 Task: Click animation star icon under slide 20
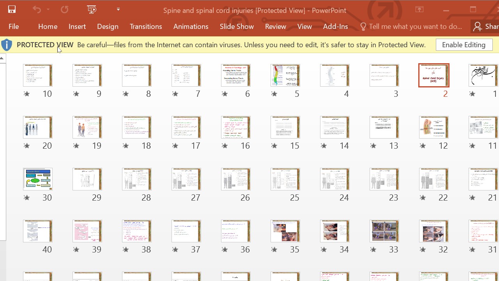tap(27, 146)
